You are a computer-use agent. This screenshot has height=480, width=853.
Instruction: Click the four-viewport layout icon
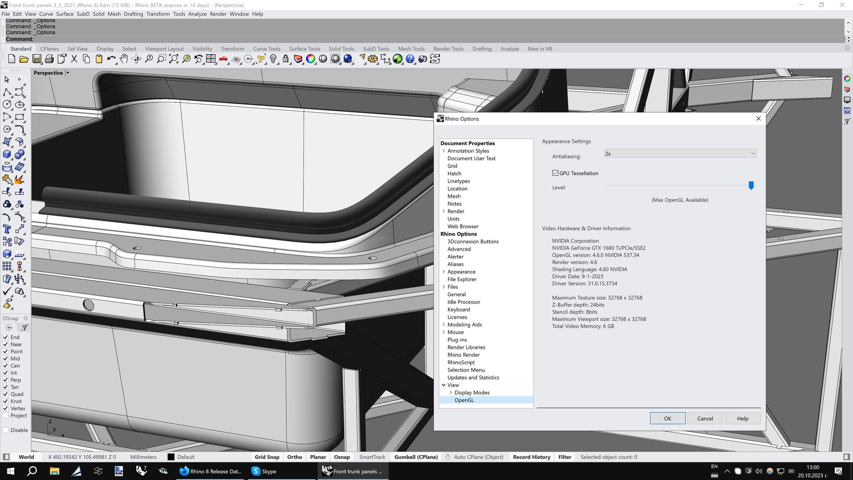[x=211, y=59]
